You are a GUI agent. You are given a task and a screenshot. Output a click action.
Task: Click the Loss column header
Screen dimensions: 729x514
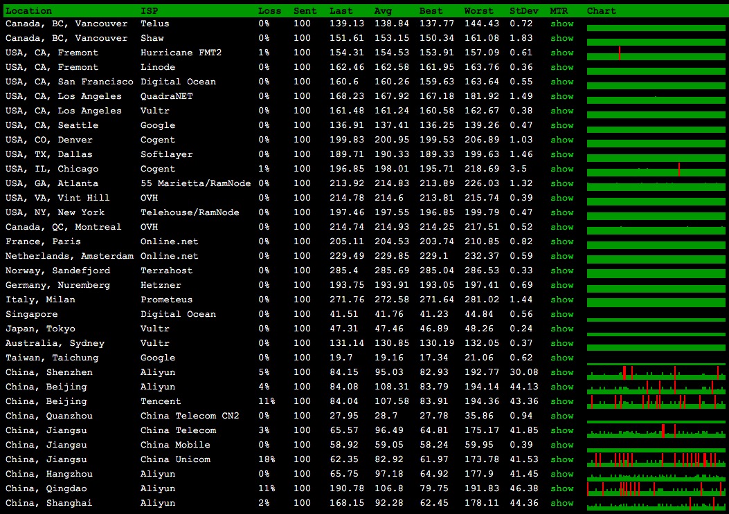(x=269, y=11)
